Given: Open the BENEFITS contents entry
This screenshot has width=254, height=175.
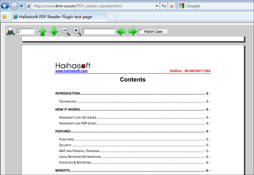Looking at the screenshot, I should [133, 170].
